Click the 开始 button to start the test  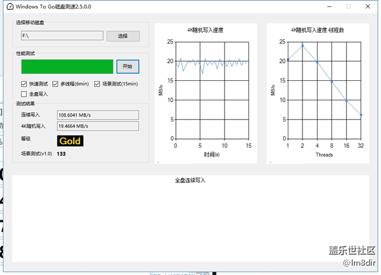[128, 66]
